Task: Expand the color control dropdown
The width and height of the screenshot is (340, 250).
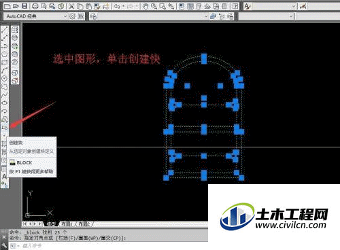Action: coord(291,16)
